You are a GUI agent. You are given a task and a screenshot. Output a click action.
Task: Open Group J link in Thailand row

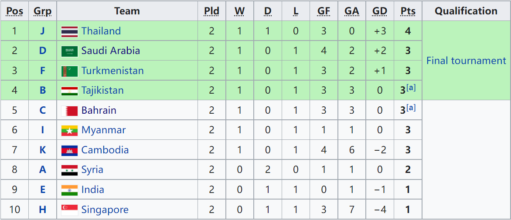point(42,31)
